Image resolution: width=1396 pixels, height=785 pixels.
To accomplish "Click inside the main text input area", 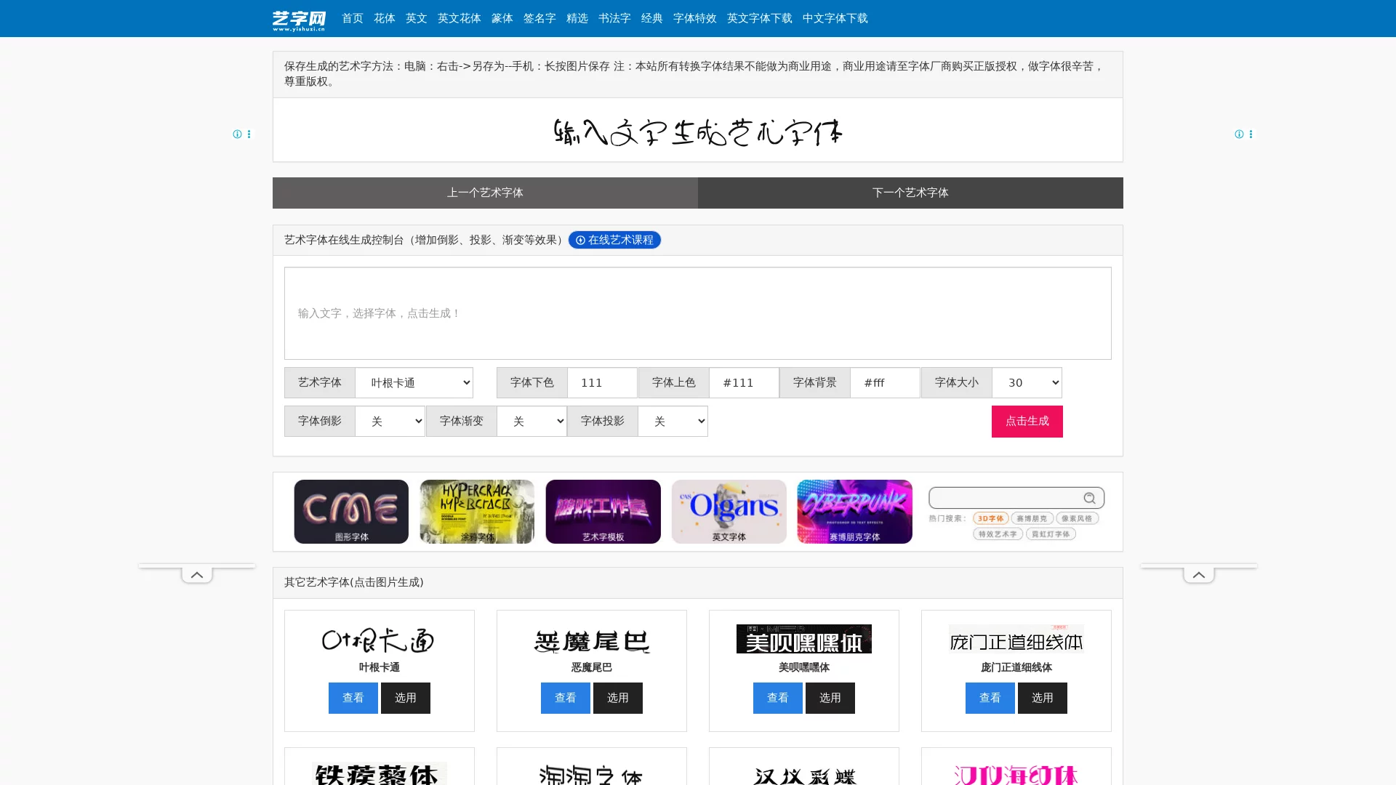I will tap(698, 313).
